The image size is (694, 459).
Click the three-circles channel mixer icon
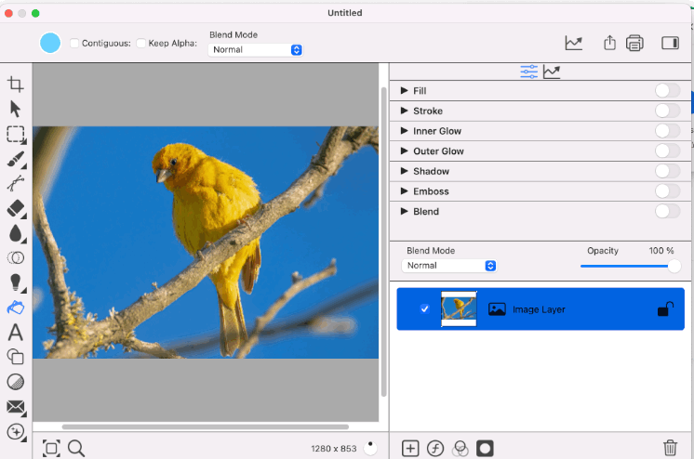tap(460, 448)
